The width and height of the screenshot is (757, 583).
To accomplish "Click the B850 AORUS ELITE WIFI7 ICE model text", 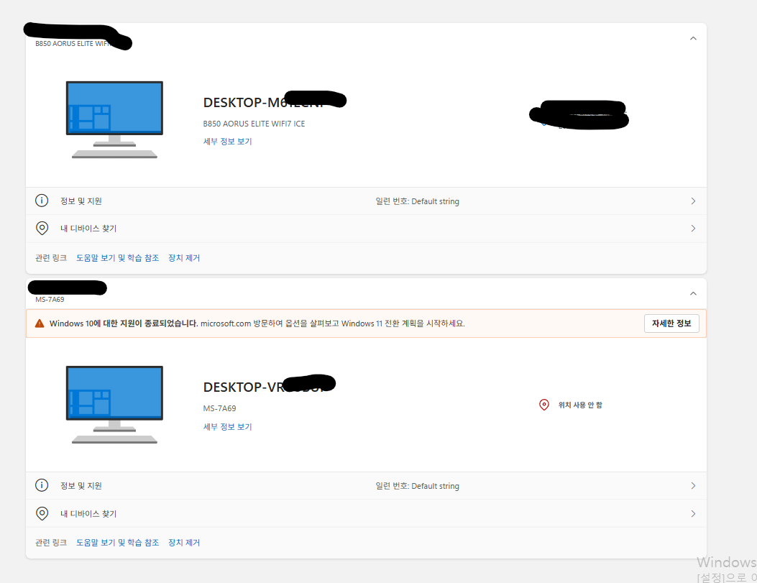I will (x=254, y=124).
